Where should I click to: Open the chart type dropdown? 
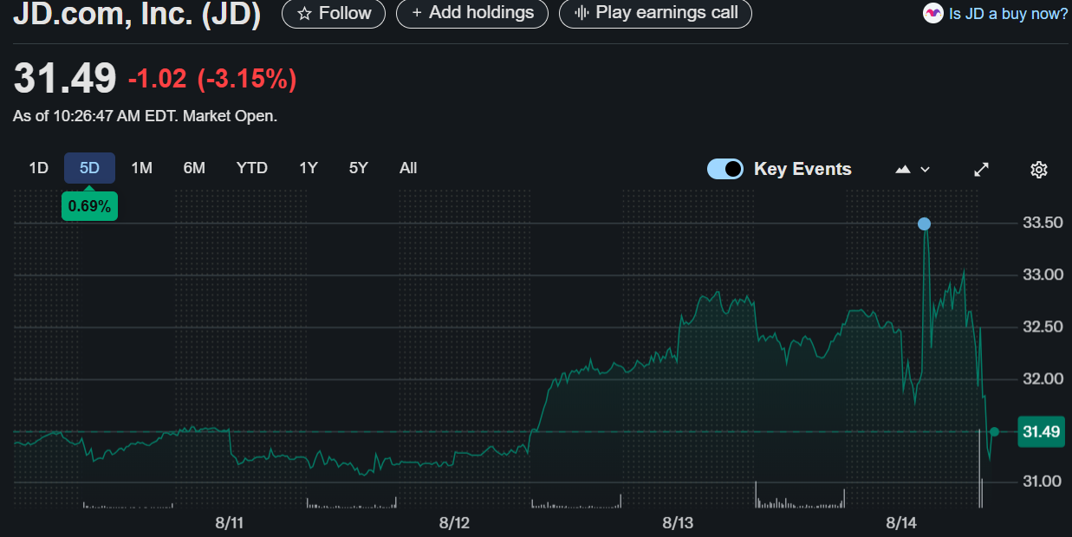[x=913, y=169]
